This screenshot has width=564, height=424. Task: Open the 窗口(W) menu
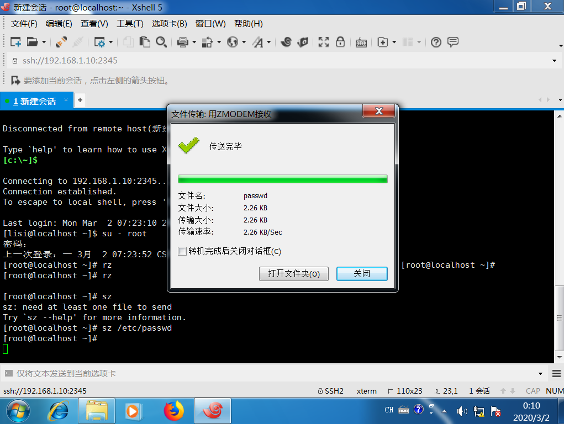click(x=210, y=24)
